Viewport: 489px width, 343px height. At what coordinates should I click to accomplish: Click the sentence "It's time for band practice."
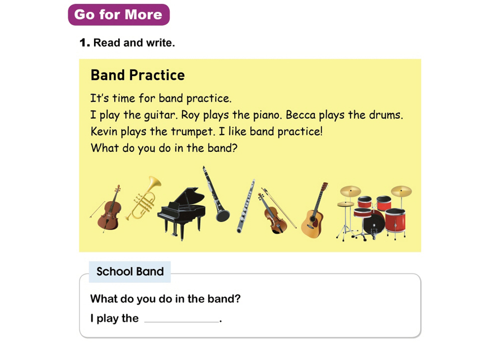pos(161,99)
